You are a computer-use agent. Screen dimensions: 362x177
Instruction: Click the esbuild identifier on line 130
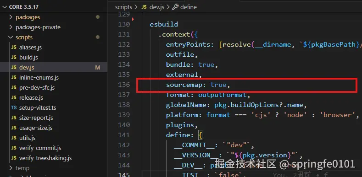point(164,24)
